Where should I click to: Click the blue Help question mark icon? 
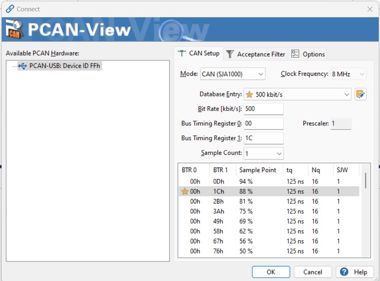(344, 272)
